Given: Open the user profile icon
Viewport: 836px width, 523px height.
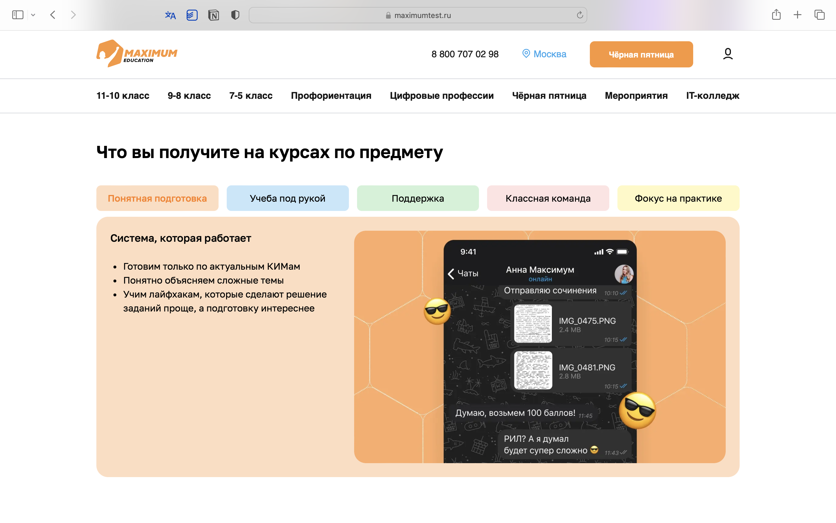Looking at the screenshot, I should click(728, 54).
